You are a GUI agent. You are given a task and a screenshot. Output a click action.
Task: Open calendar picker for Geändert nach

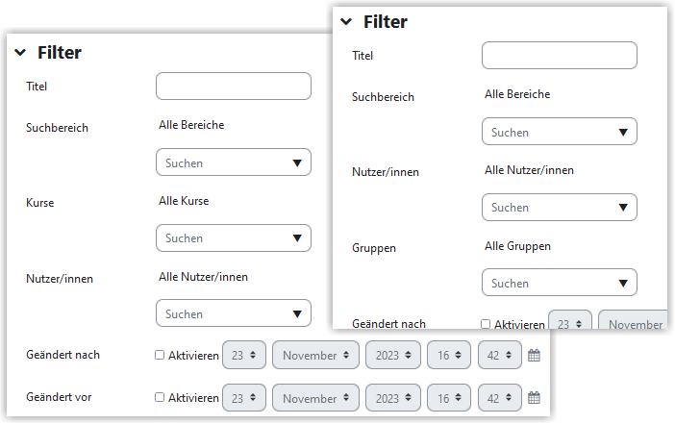pyautogui.click(x=534, y=355)
